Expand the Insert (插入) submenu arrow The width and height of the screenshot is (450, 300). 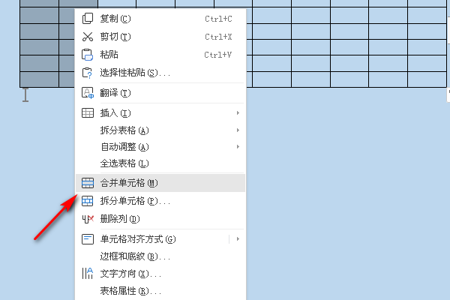pos(238,113)
